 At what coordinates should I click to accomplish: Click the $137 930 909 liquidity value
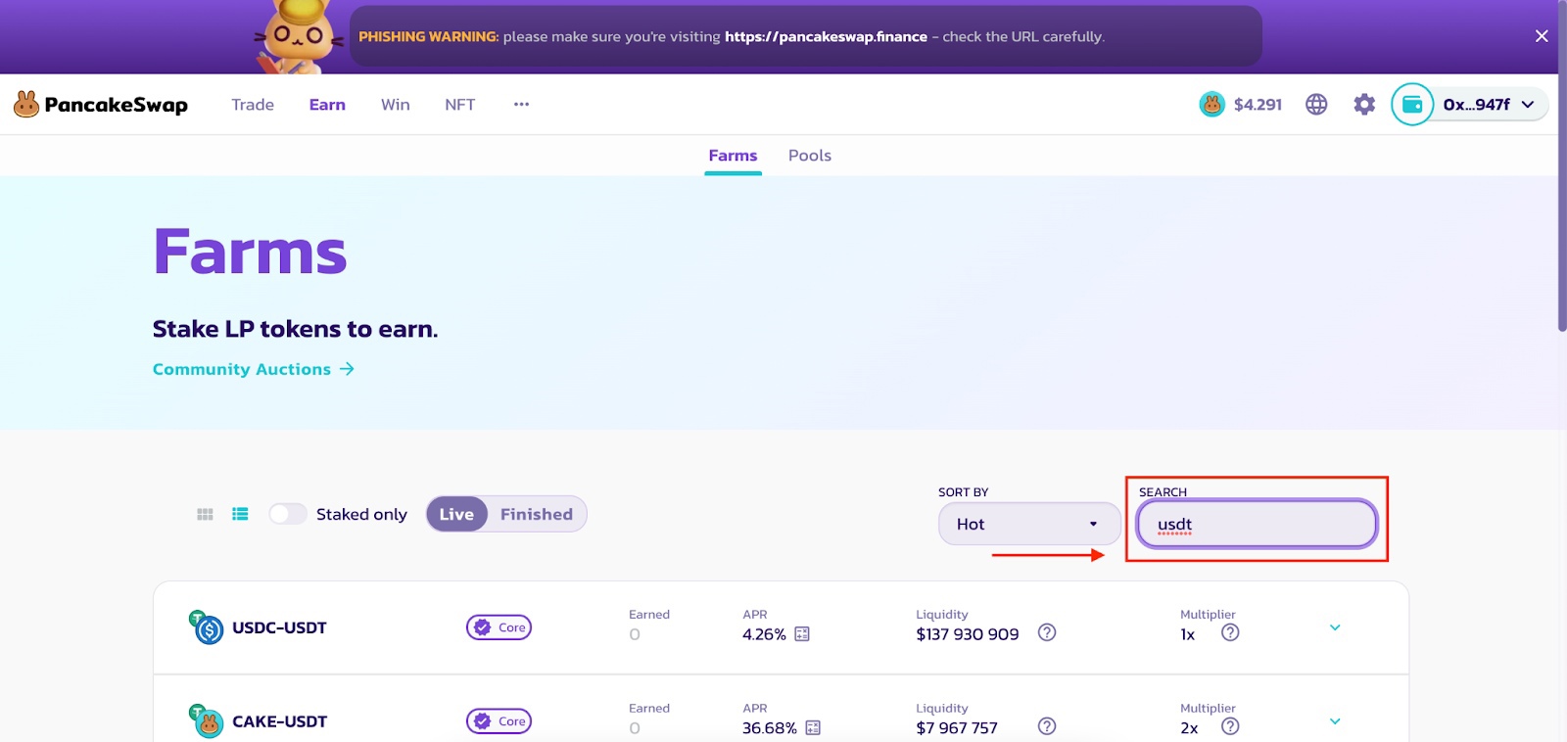pos(968,634)
